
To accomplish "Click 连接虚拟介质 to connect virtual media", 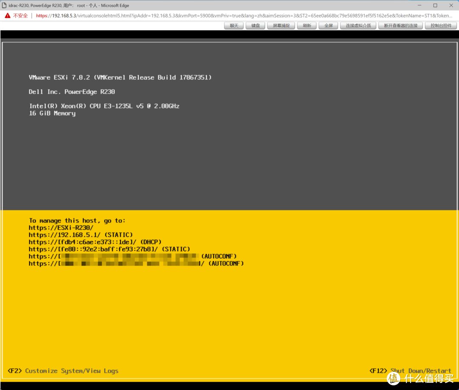I will point(358,26).
